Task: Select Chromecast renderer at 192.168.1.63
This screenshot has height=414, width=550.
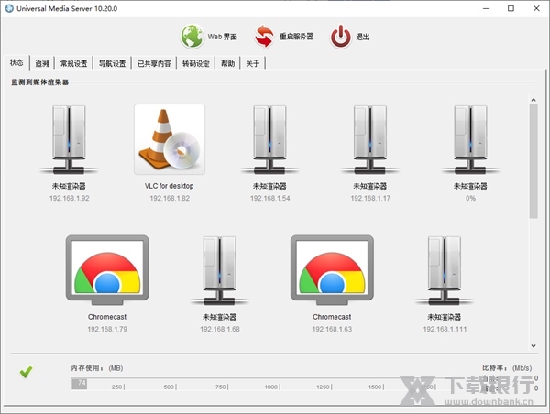Action: tap(332, 270)
